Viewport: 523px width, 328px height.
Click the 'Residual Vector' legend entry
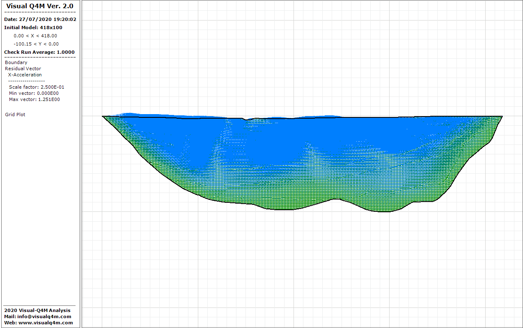(23, 69)
